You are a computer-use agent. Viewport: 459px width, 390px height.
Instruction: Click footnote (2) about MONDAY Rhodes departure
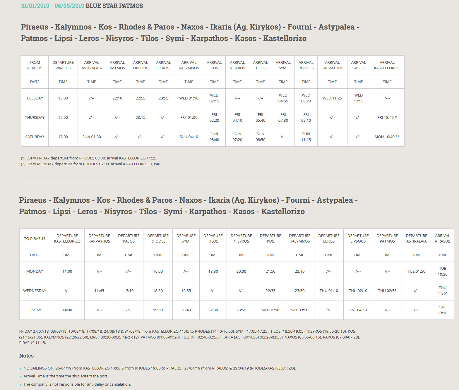[x=91, y=164]
